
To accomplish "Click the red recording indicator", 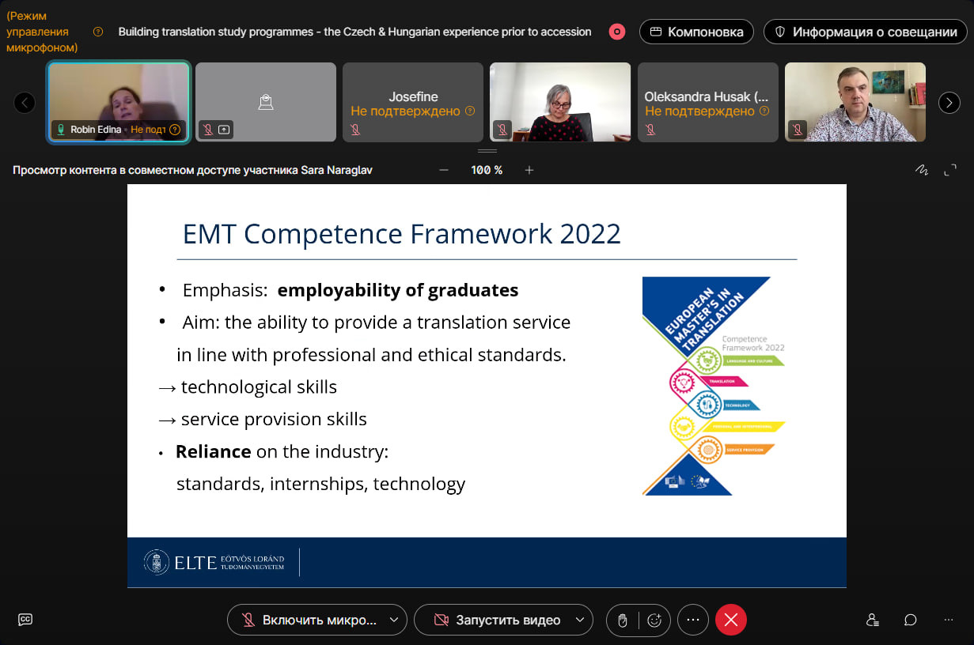I will tap(617, 32).
